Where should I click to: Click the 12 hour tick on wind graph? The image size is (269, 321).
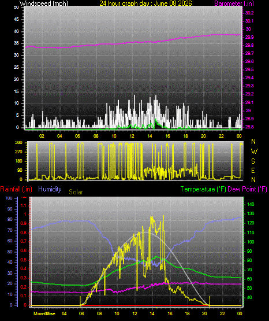tap(132, 136)
